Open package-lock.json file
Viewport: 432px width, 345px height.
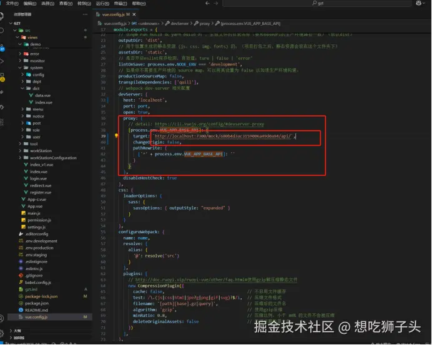(x=41, y=296)
